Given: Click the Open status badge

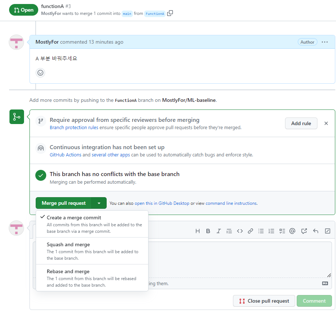Looking at the screenshot, I should 24,10.
